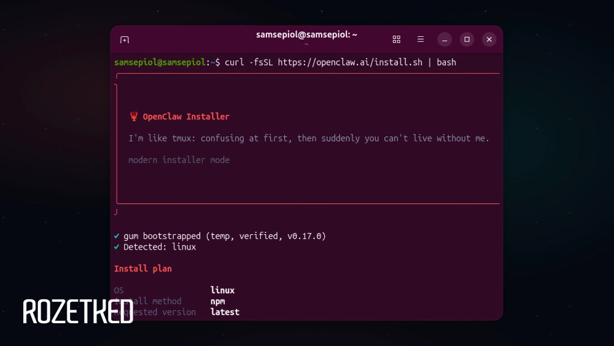Viewport: 614px width, 346px height.
Task: Open the terminal hamburger menu
Action: [421, 39]
